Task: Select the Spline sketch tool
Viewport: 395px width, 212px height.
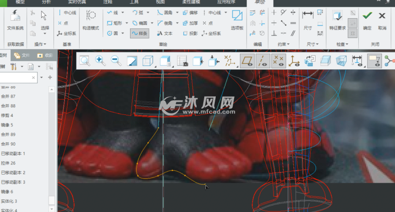Action: (x=140, y=33)
